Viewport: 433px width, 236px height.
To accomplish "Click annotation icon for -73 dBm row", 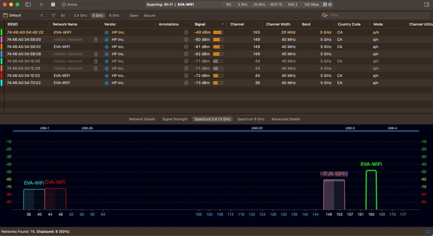I will [186, 83].
